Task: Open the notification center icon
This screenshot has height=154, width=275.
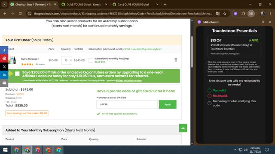Action: [x=267, y=150]
